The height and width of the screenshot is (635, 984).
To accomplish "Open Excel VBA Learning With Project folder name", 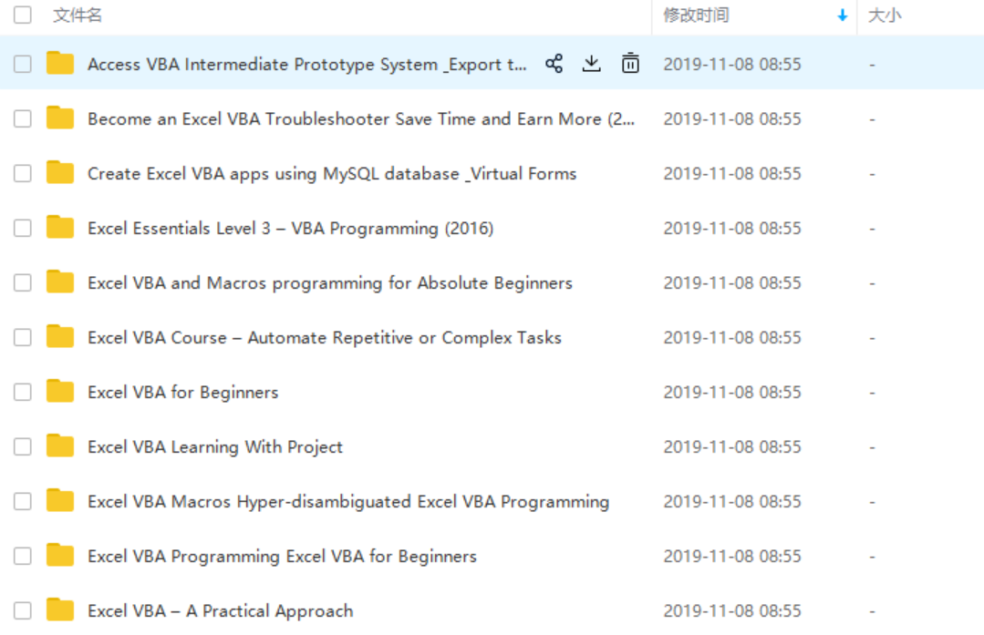I will coord(215,447).
